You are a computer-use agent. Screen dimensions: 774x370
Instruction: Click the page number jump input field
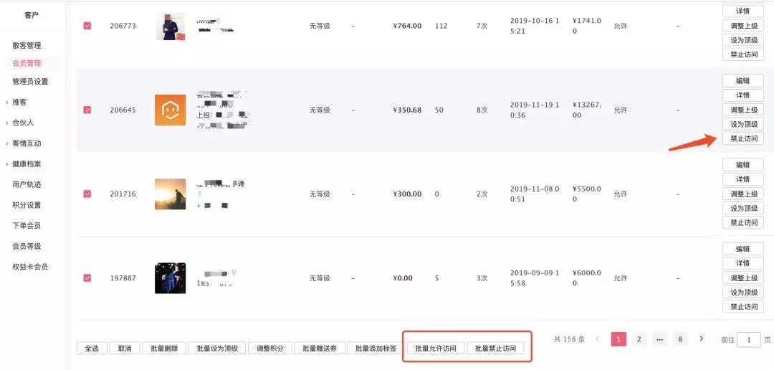tap(749, 339)
